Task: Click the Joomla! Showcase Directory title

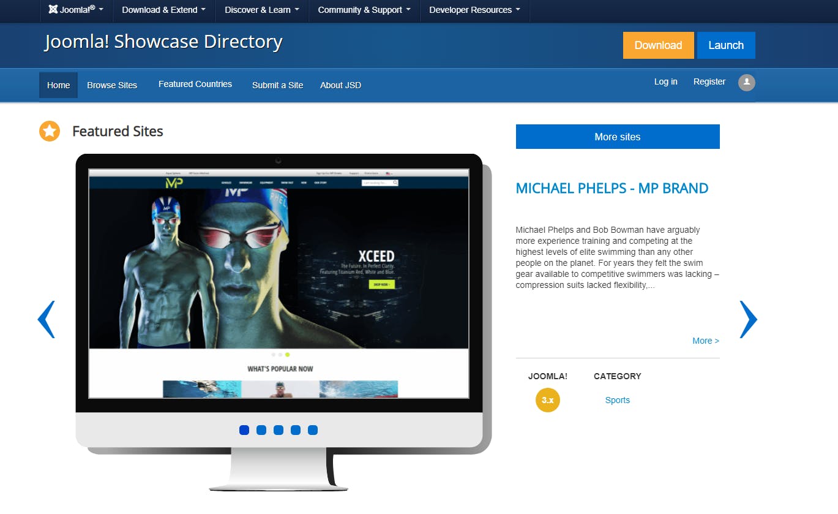Action: click(x=163, y=42)
